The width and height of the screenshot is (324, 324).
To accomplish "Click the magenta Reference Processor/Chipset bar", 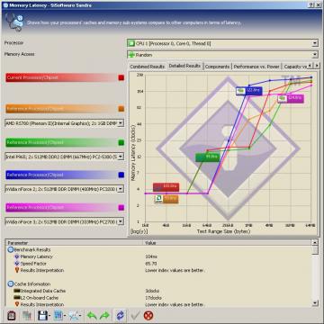I will click(61, 208).
